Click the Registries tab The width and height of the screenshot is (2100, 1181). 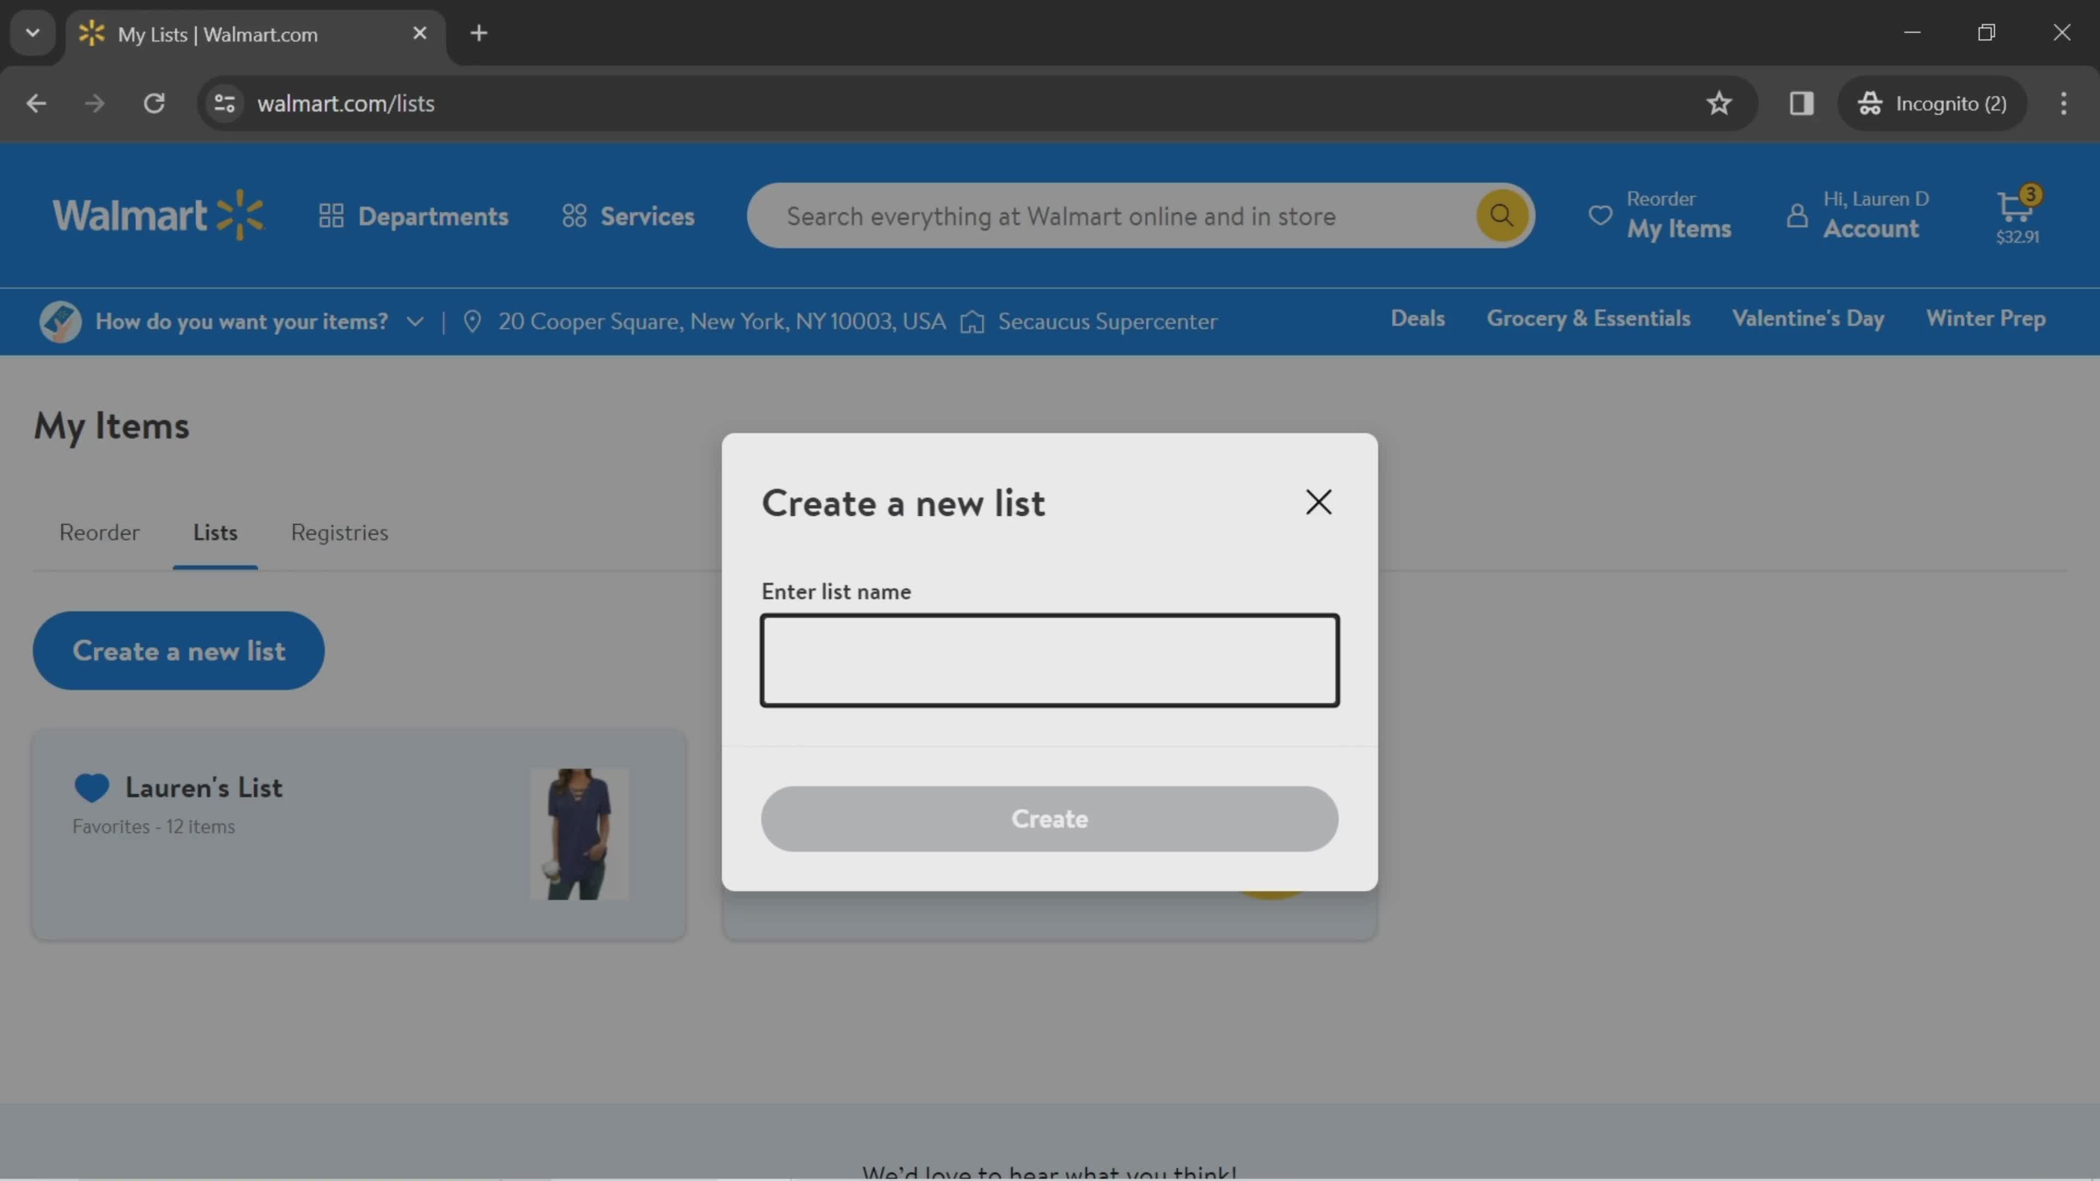(339, 532)
